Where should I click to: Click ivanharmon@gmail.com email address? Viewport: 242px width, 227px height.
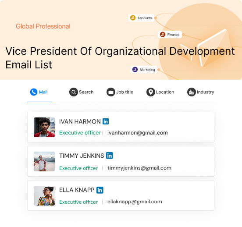138,133
